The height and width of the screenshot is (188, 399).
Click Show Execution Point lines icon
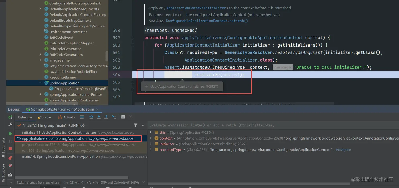(x=82, y=117)
